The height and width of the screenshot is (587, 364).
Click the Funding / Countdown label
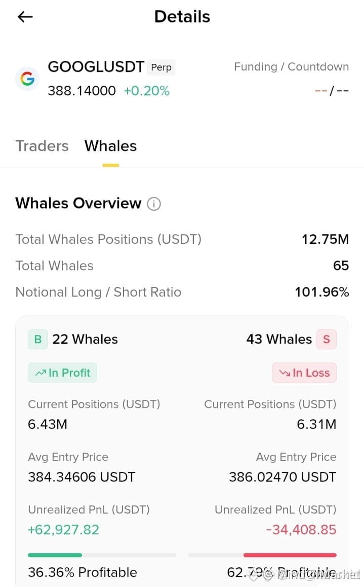(292, 66)
